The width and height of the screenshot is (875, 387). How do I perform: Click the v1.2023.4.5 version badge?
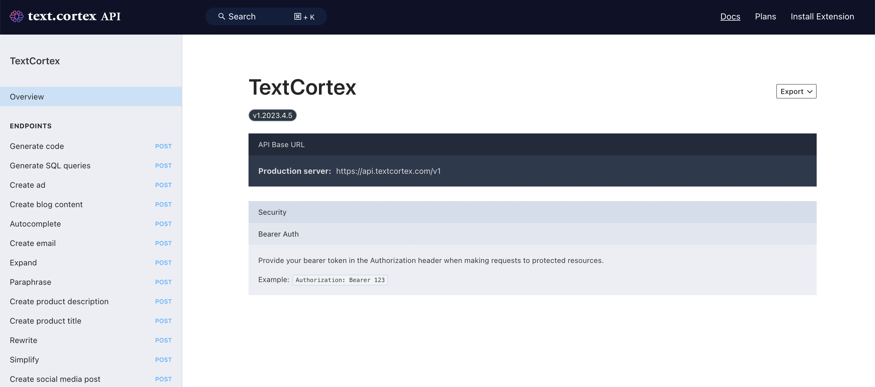(x=273, y=115)
